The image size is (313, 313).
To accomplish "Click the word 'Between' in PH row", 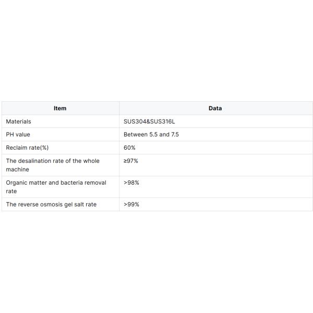I will click(135, 135).
